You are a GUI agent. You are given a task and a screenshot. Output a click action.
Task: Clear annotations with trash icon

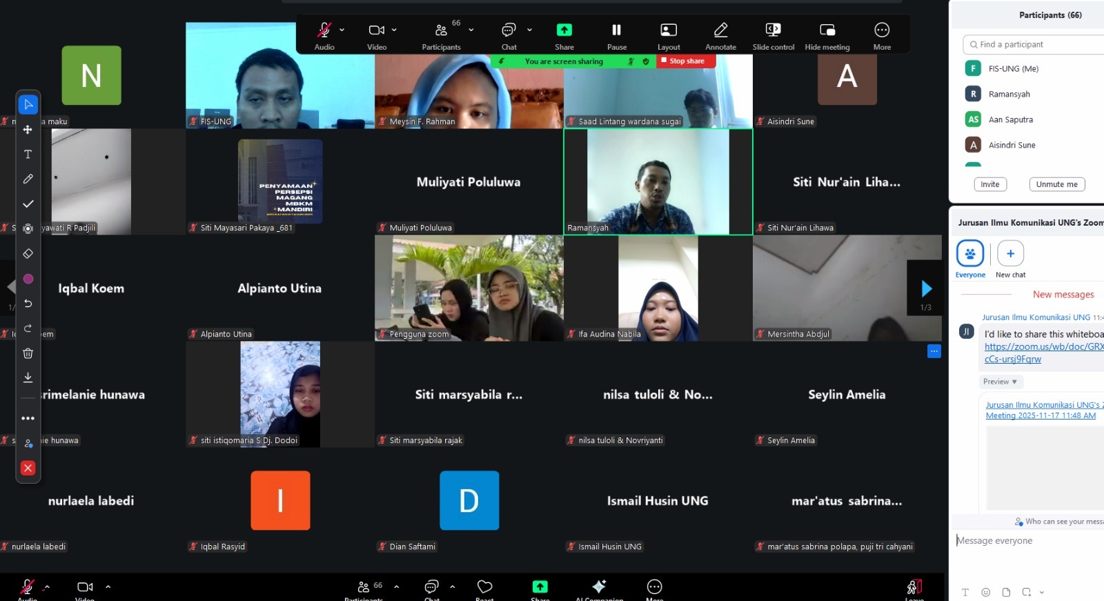[28, 353]
